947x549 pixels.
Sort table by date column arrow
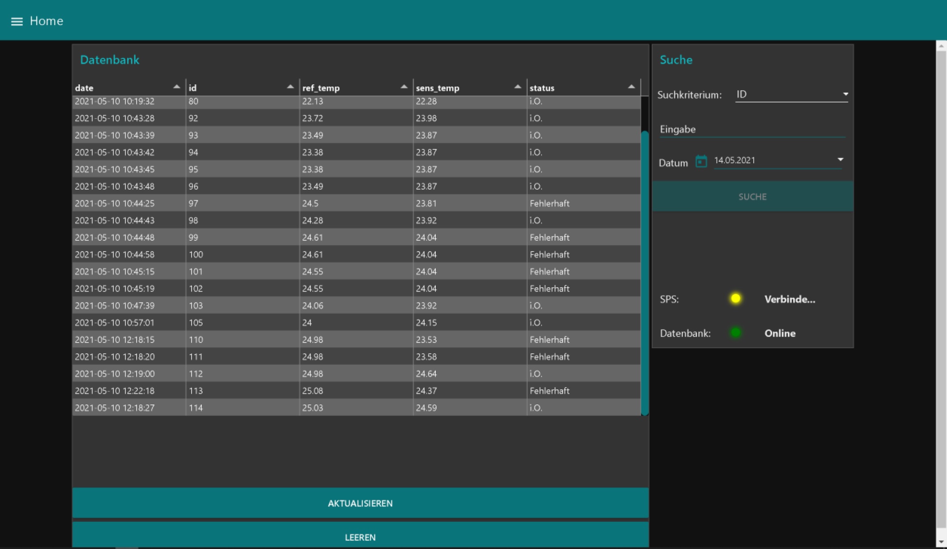(x=176, y=87)
